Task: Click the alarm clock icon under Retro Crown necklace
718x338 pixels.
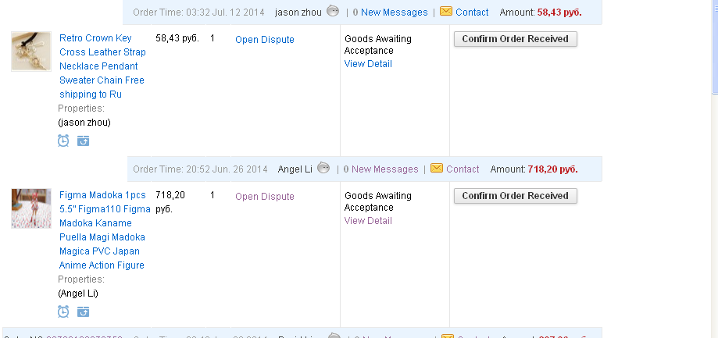Action: [x=63, y=141]
